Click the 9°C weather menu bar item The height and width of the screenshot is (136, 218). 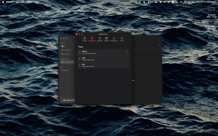pyautogui.click(x=150, y=2)
